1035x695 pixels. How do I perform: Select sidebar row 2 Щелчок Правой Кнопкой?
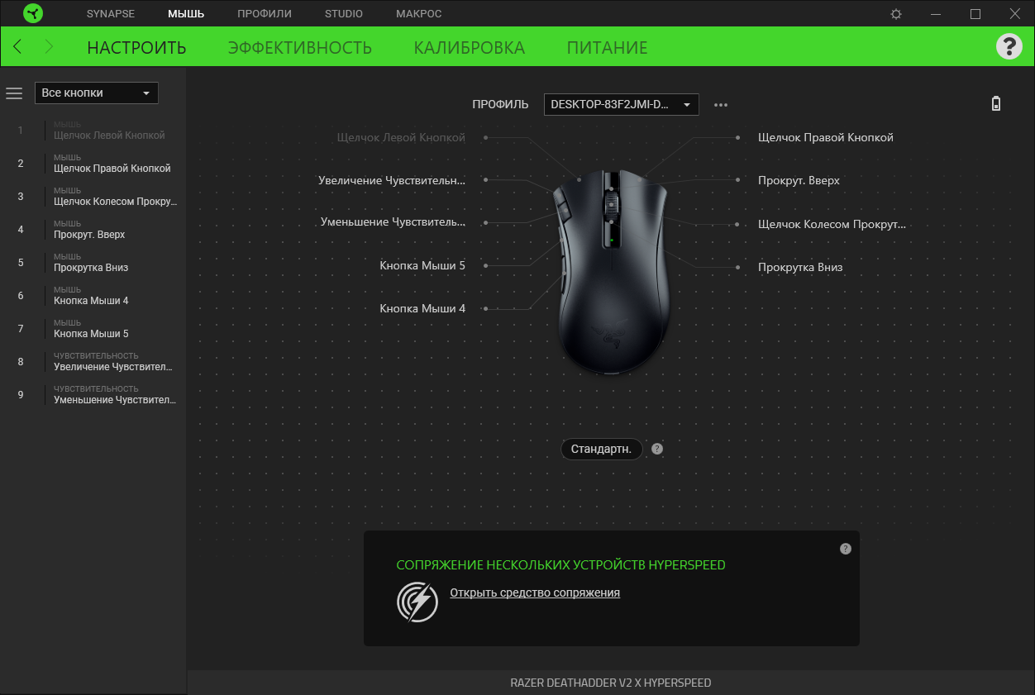tap(93, 163)
